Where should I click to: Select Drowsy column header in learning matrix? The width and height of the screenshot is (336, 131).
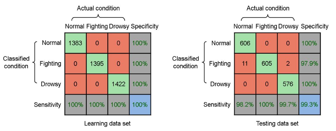click(x=119, y=27)
